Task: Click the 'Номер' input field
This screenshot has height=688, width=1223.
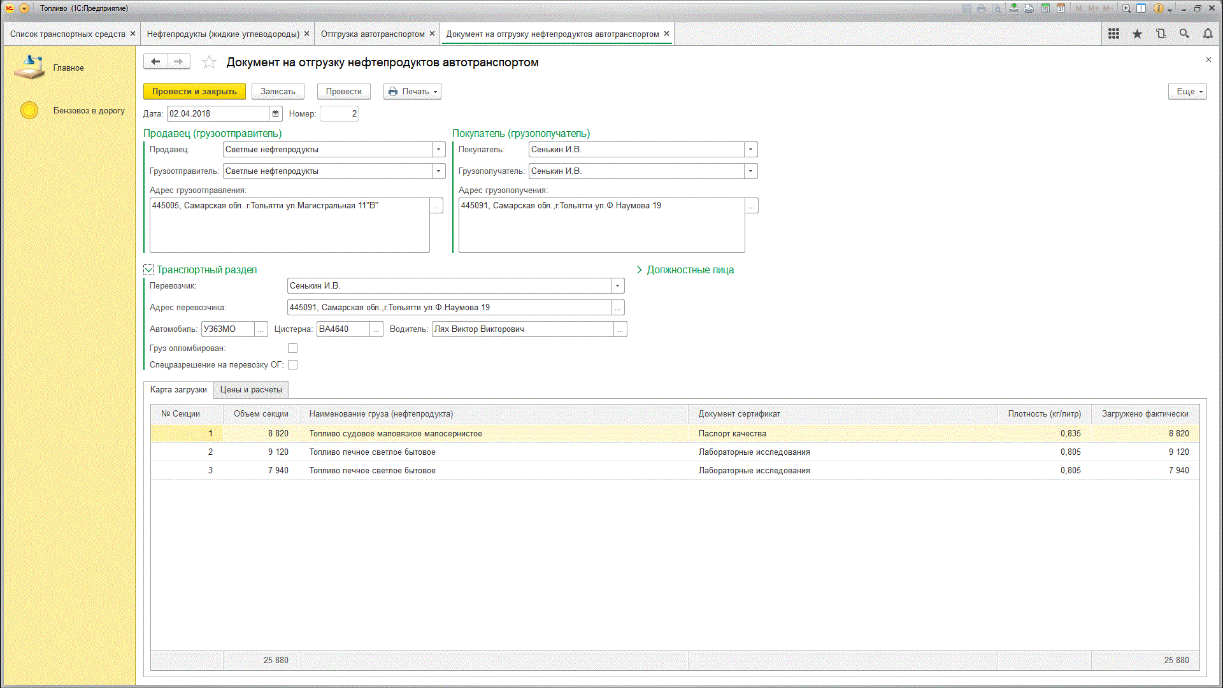Action: click(x=339, y=114)
